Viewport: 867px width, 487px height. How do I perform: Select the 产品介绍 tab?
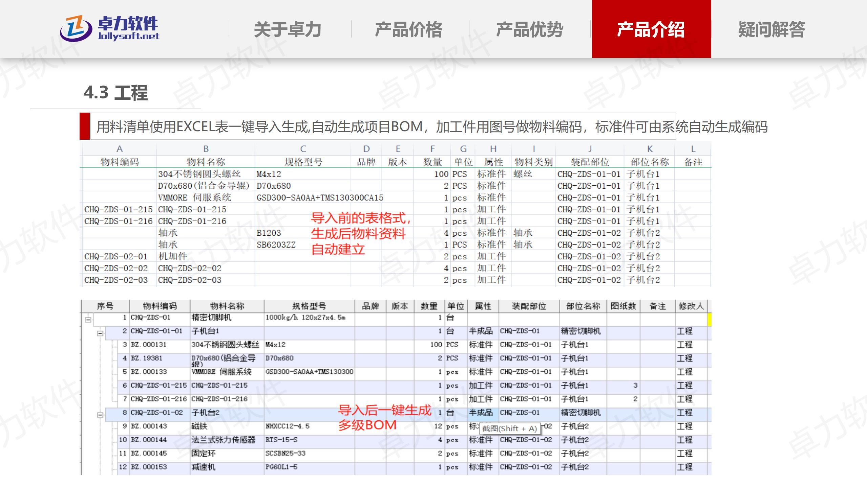651,29
